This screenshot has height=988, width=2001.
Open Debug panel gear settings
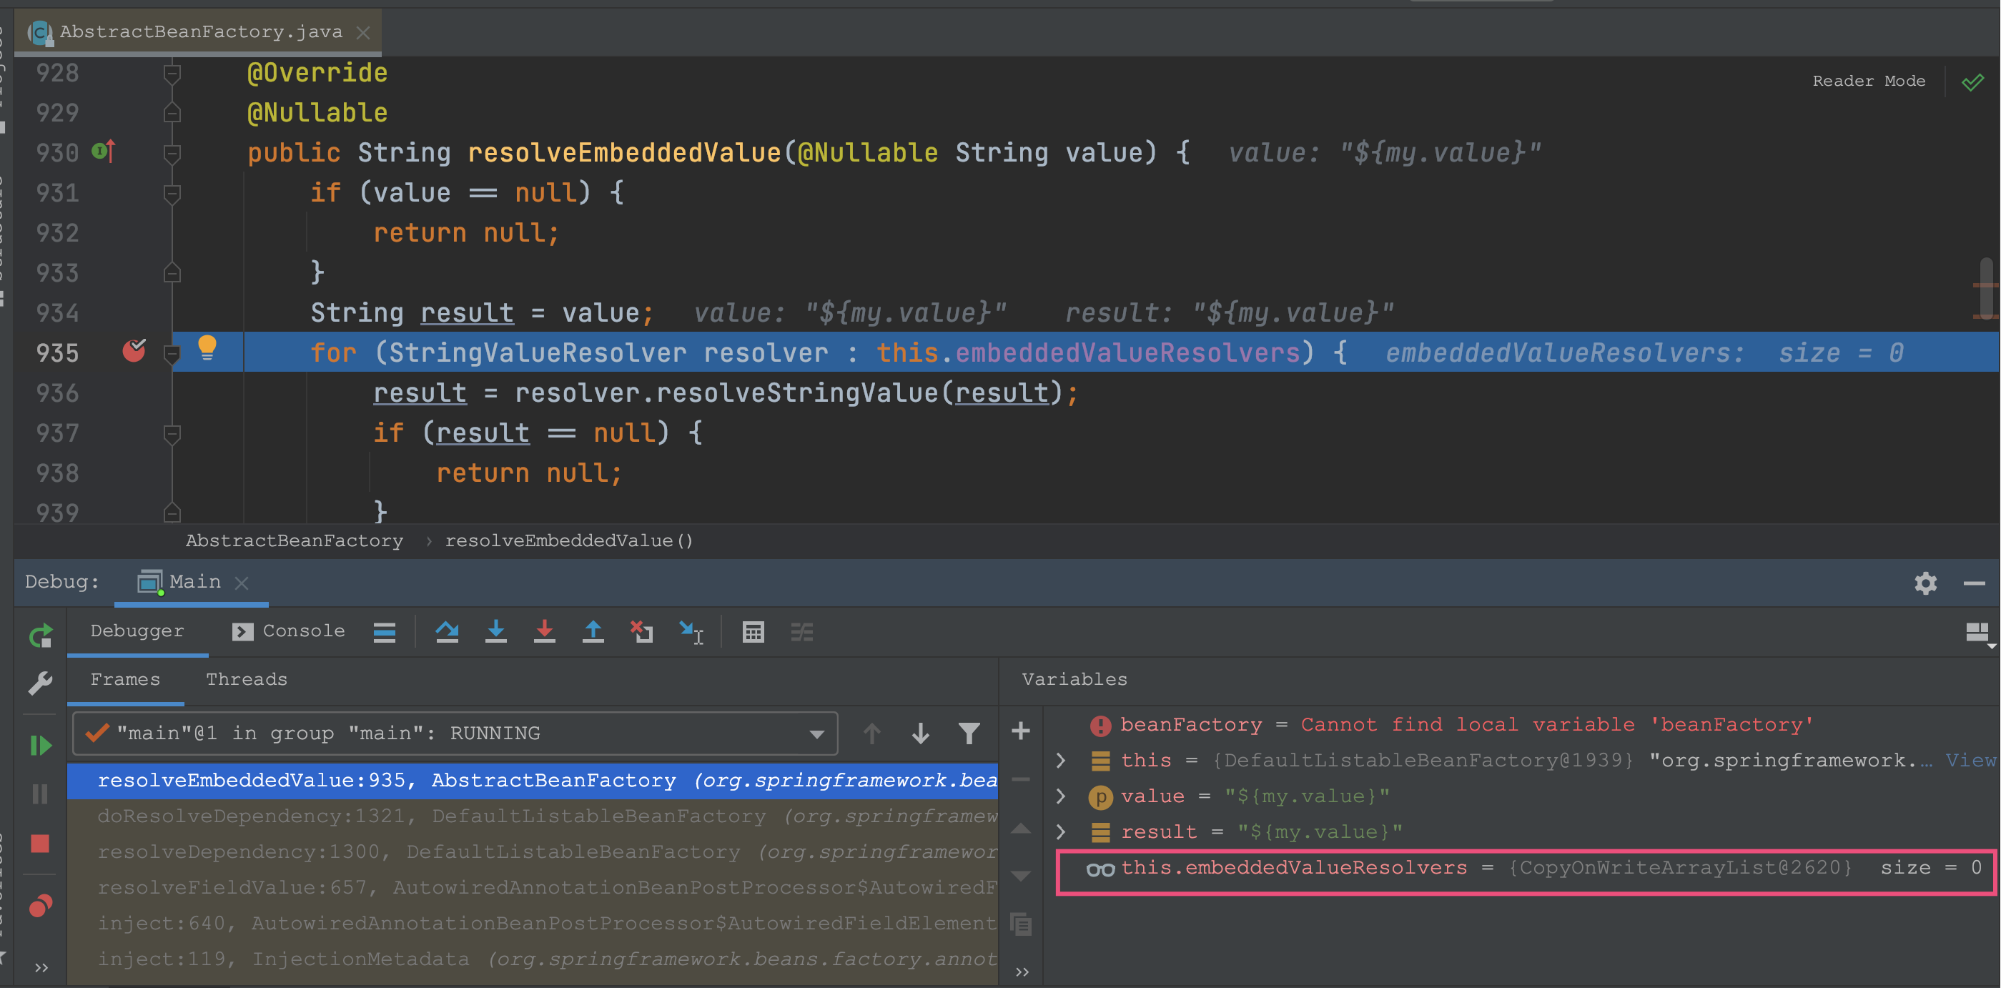(x=1925, y=583)
